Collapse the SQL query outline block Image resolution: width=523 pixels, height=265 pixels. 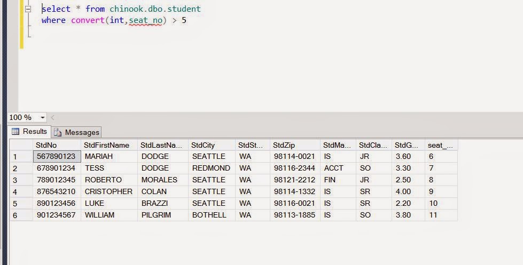coord(28,9)
